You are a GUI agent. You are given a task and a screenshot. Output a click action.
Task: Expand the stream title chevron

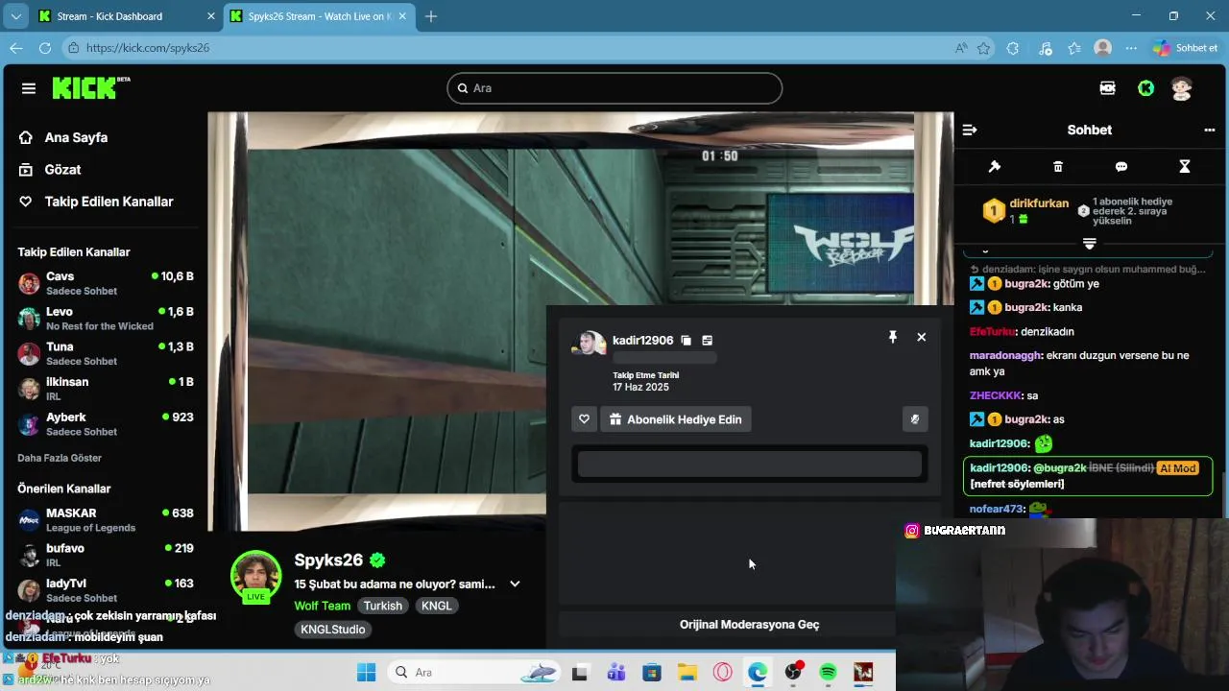coord(515,584)
